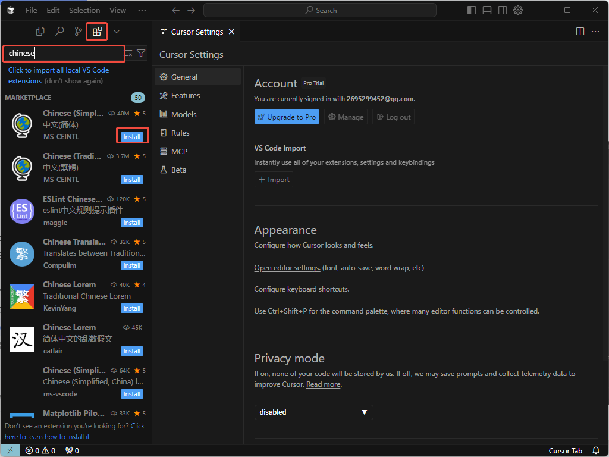Viewport: 609px width, 457px height.
Task: Open the Privacy mode Read more link
Action: [x=323, y=384]
